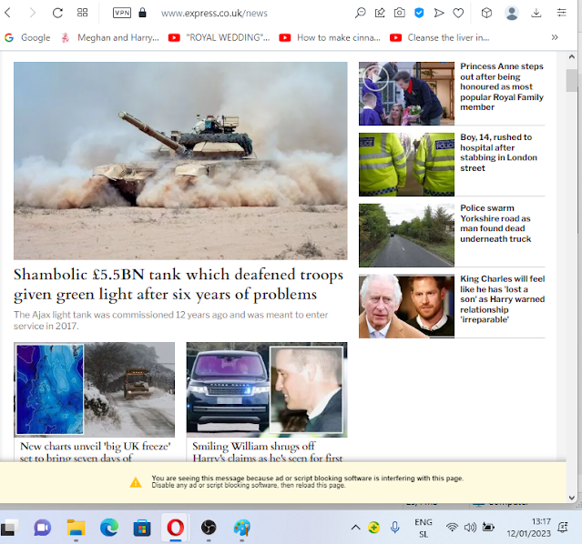Screen dimensions: 582x544
Task: Open the Yorkshire road thumbnail
Action: (x=406, y=235)
